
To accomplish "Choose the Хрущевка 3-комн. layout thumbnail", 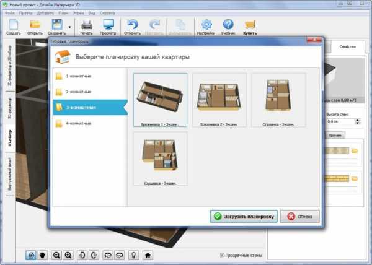I will [160, 158].
